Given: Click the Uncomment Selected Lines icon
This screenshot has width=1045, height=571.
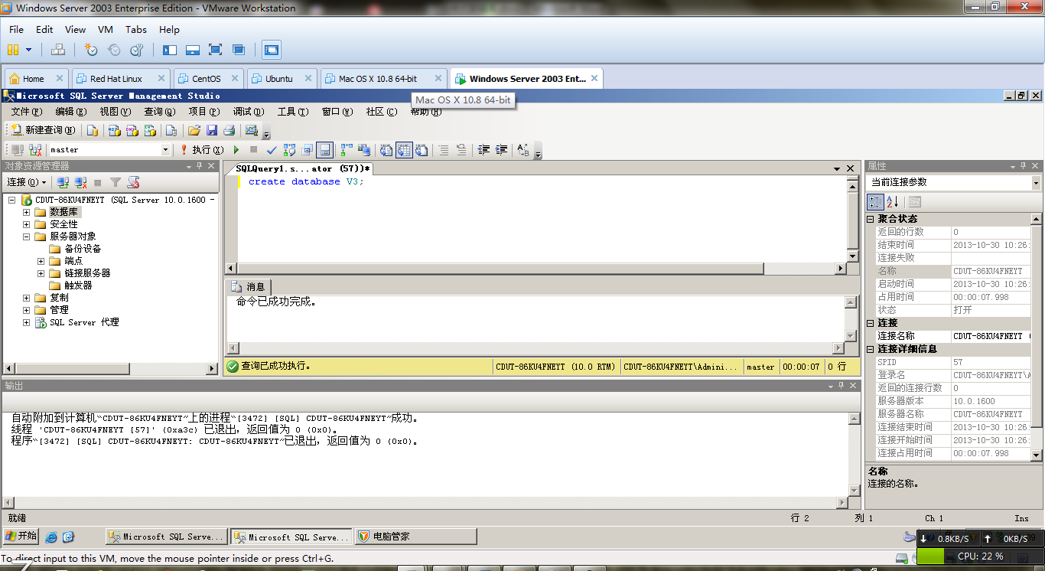Looking at the screenshot, I should (461, 150).
